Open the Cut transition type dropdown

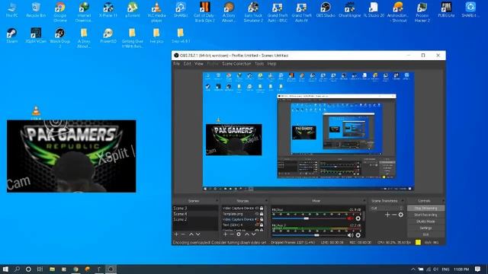coord(387,208)
